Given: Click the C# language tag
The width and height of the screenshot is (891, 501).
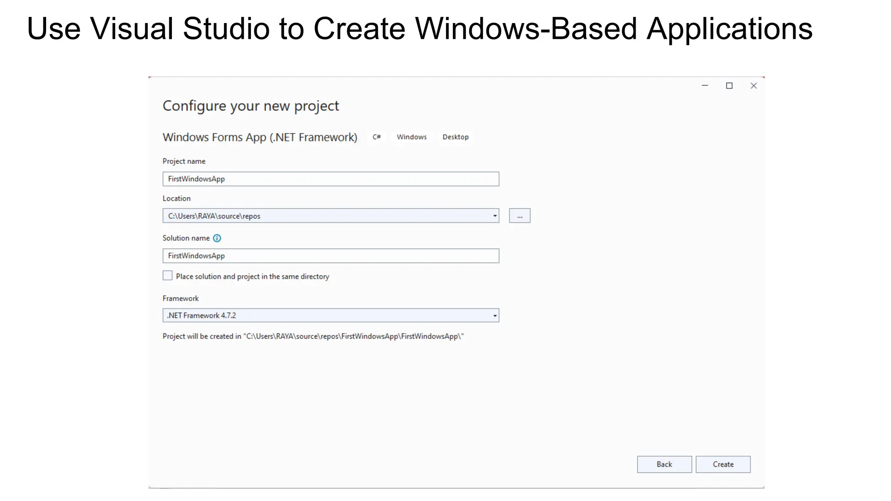Looking at the screenshot, I should [377, 137].
